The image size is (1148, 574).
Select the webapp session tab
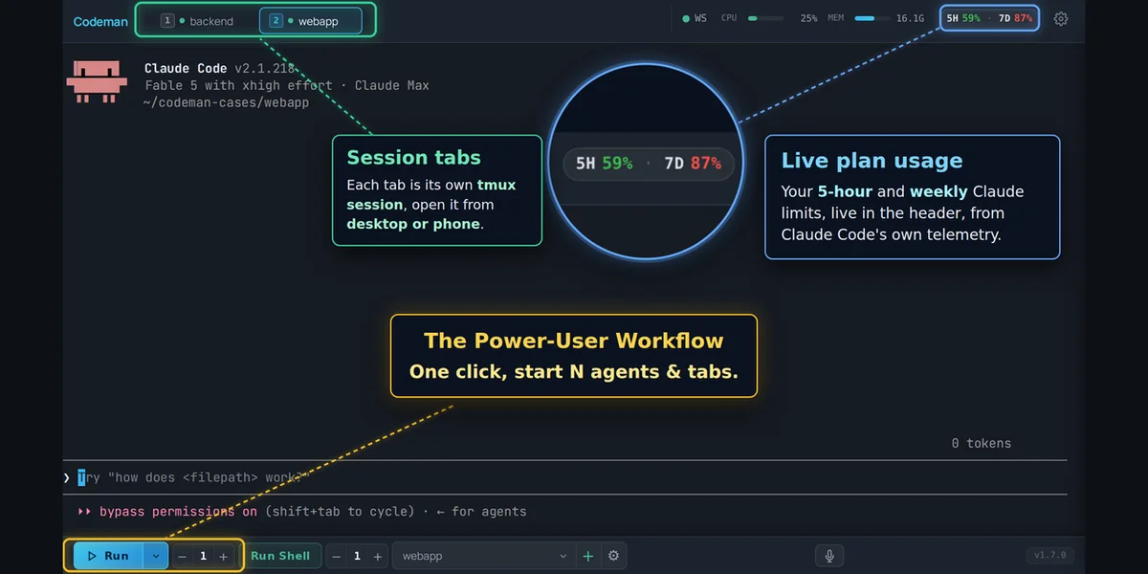(x=311, y=21)
